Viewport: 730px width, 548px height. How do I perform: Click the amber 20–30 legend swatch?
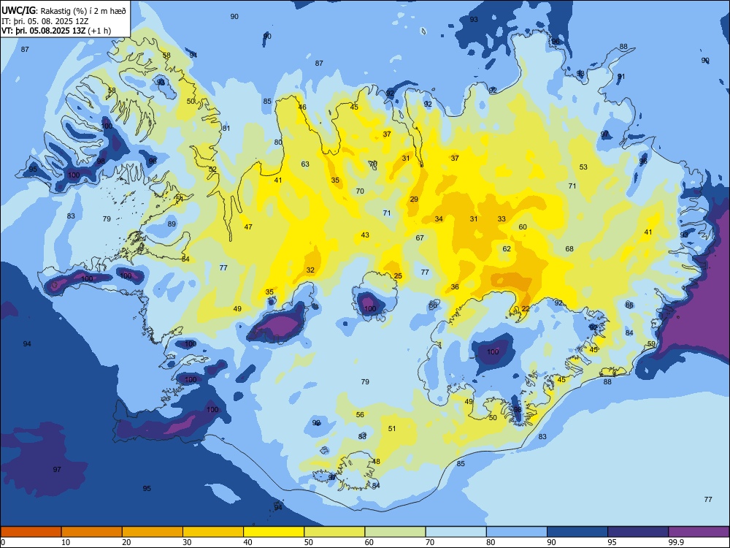(x=153, y=532)
